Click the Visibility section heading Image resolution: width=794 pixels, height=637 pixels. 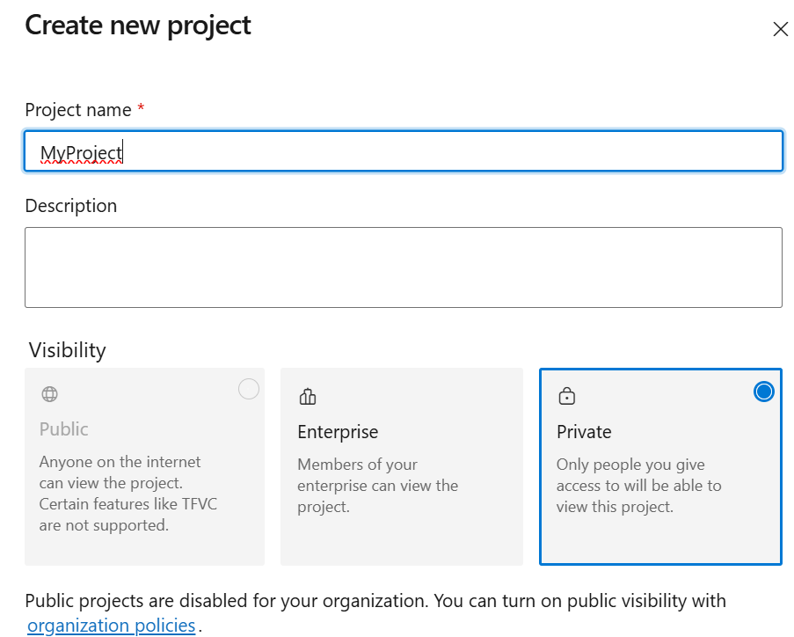[67, 349]
